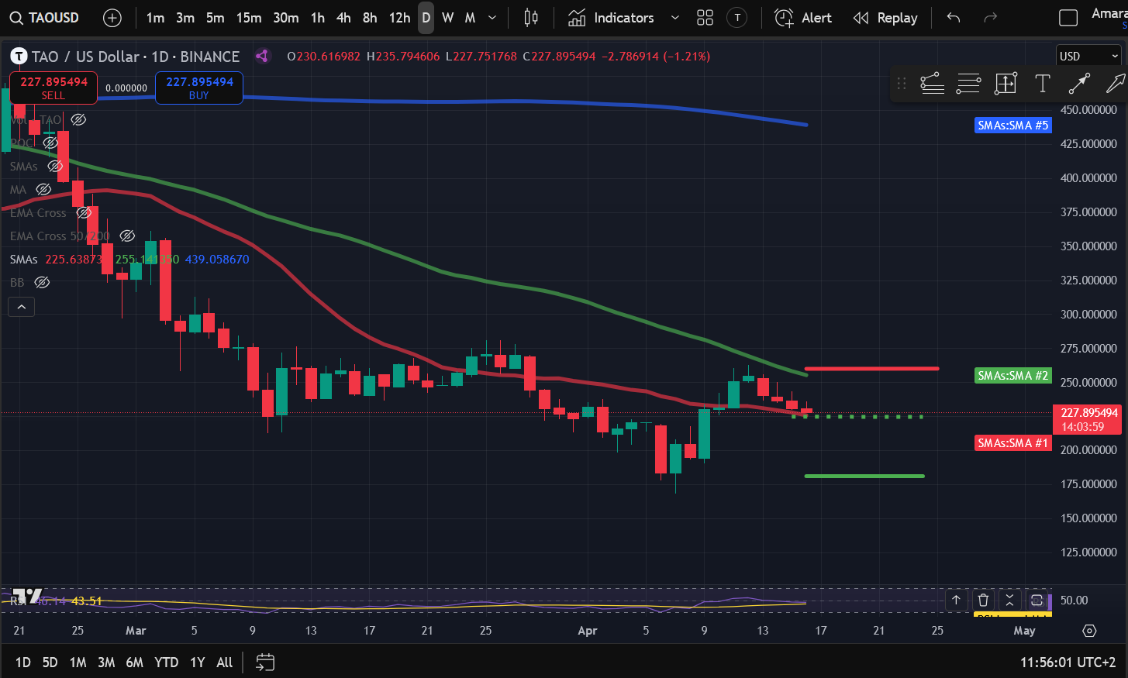Click the SELL 227.895494 button

coord(53,88)
